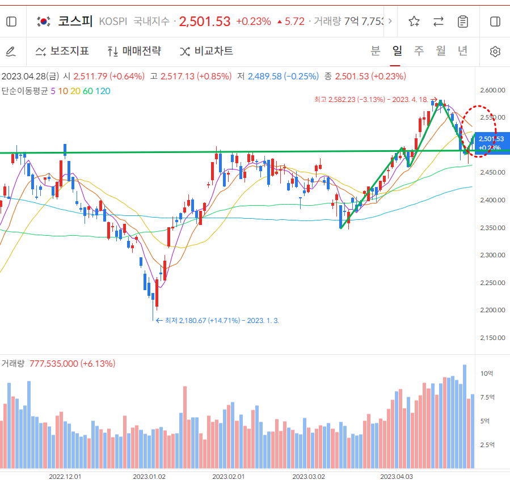Click volume value 777,535,000
510x480 pixels.
[x=54, y=364]
